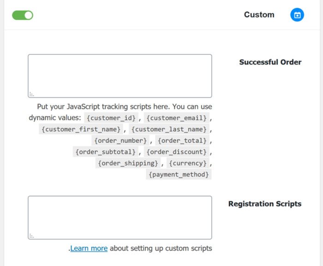
Task: Select the {order_number} dynamic tag
Action: coord(120,141)
